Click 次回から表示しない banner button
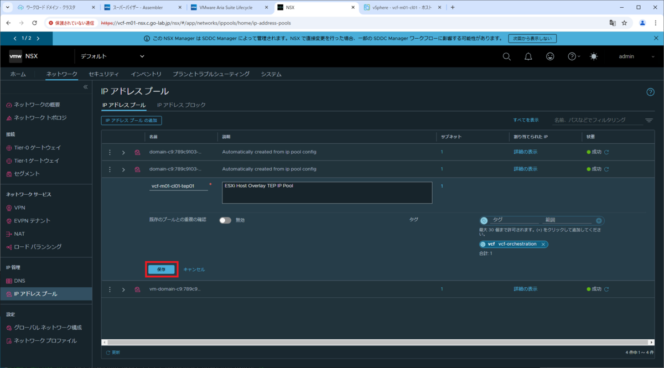Viewport: 664px width, 368px height. coord(532,39)
